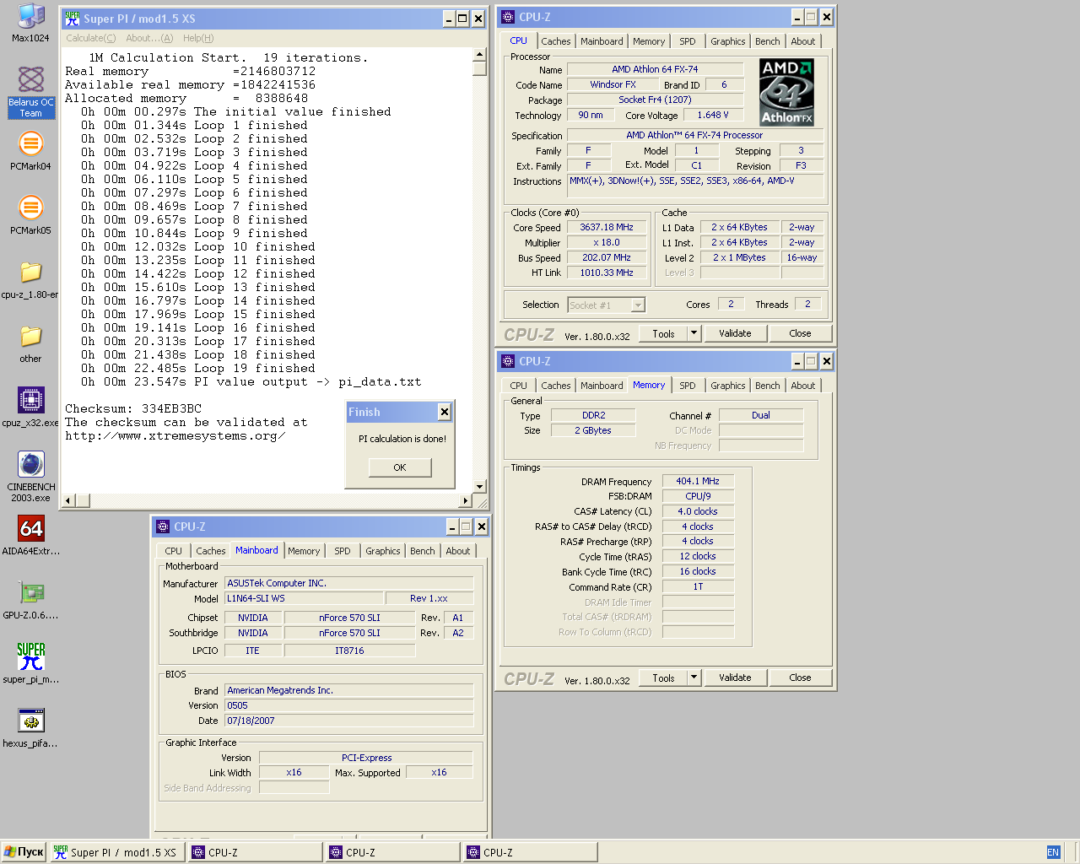The width and height of the screenshot is (1080, 864).
Task: Open the Bench tab in top CPU-Z window
Action: tap(768, 41)
